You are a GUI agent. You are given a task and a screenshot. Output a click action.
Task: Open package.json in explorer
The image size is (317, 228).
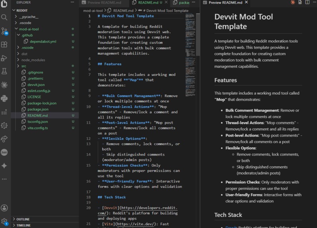tap(38, 109)
